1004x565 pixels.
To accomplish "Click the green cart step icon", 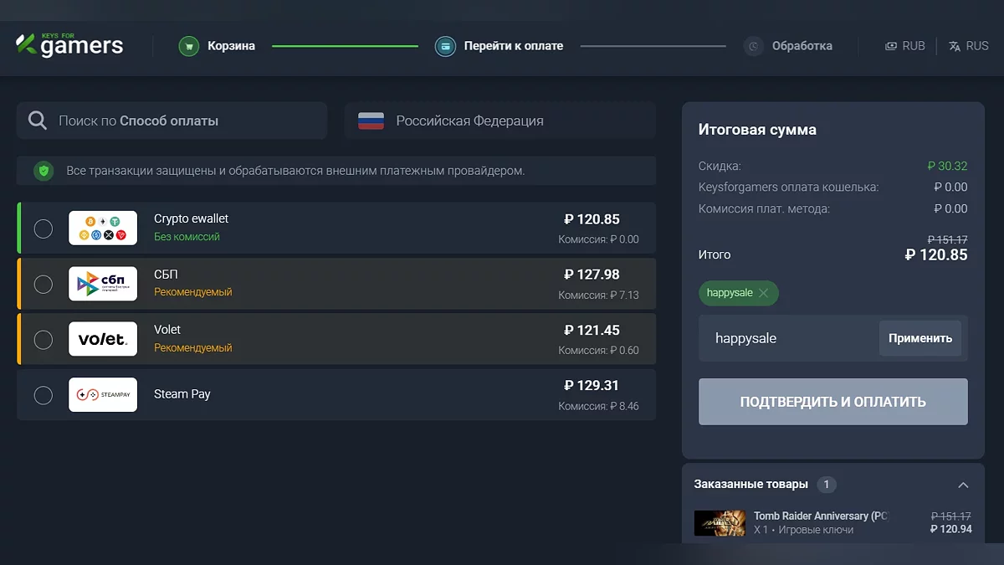I will coord(190,46).
